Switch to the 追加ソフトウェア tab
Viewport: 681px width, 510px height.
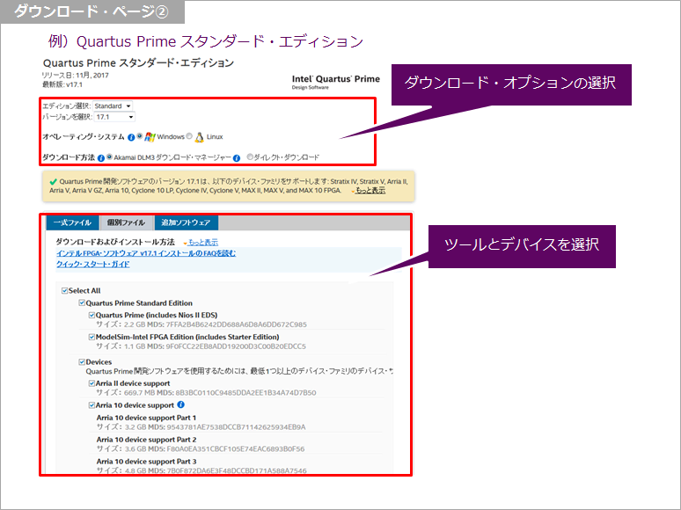(x=186, y=222)
